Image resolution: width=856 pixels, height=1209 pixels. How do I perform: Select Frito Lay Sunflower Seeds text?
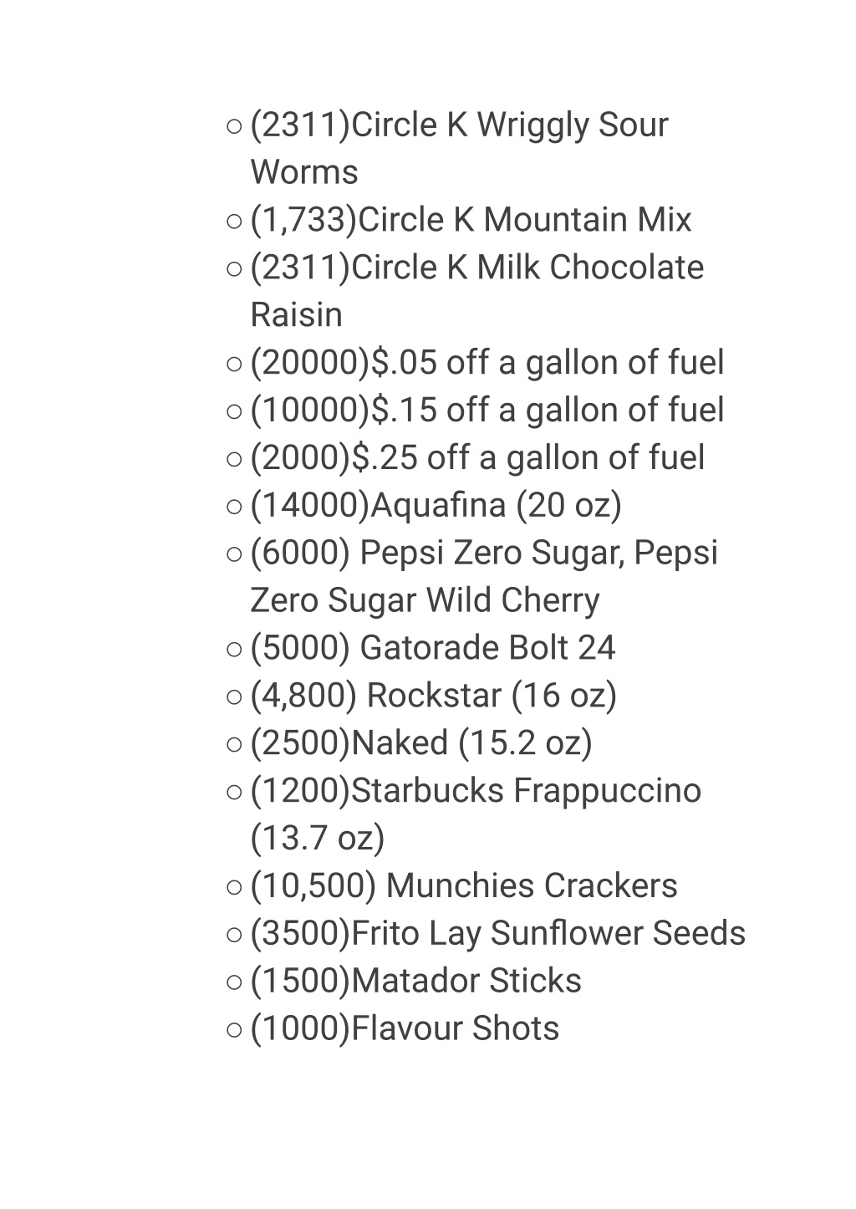click(497, 934)
